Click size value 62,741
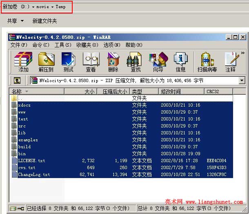The height and width of the screenshot is (214, 249). coord(87,175)
